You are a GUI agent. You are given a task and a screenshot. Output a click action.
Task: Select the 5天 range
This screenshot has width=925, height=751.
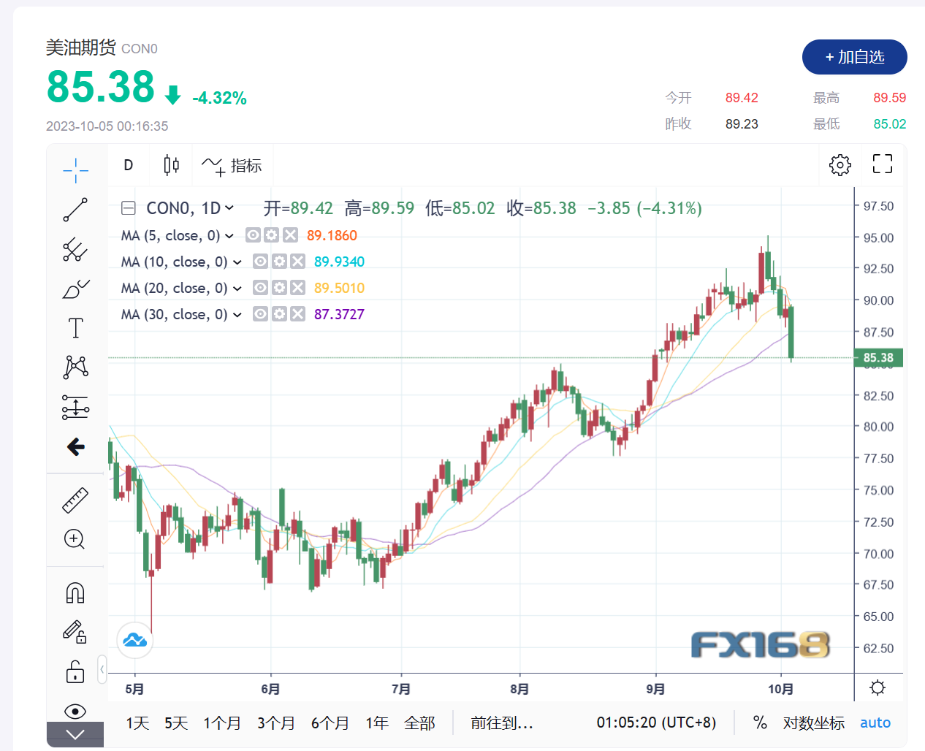coord(176,723)
